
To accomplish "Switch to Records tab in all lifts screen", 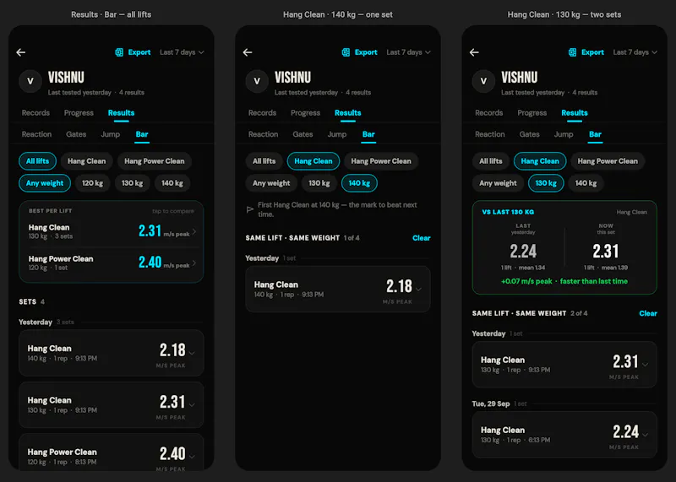I will [35, 113].
